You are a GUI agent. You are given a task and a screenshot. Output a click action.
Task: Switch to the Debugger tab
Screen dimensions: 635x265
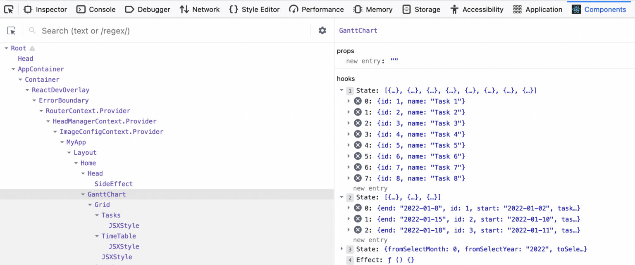[x=148, y=9]
